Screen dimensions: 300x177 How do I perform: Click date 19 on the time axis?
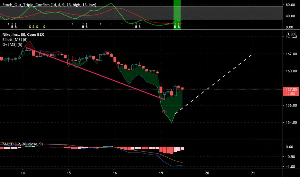pos(161,173)
